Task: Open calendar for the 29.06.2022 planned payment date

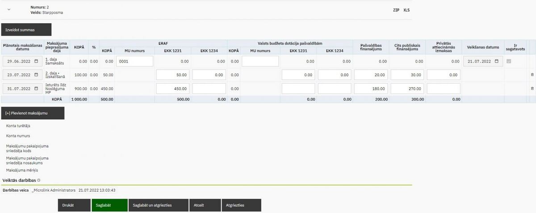Action: (x=36, y=61)
